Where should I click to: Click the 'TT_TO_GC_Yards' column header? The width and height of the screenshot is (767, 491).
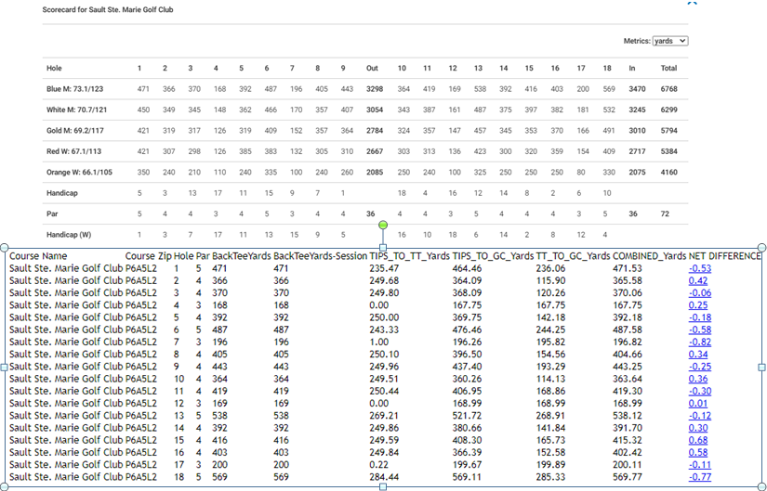[x=573, y=256]
